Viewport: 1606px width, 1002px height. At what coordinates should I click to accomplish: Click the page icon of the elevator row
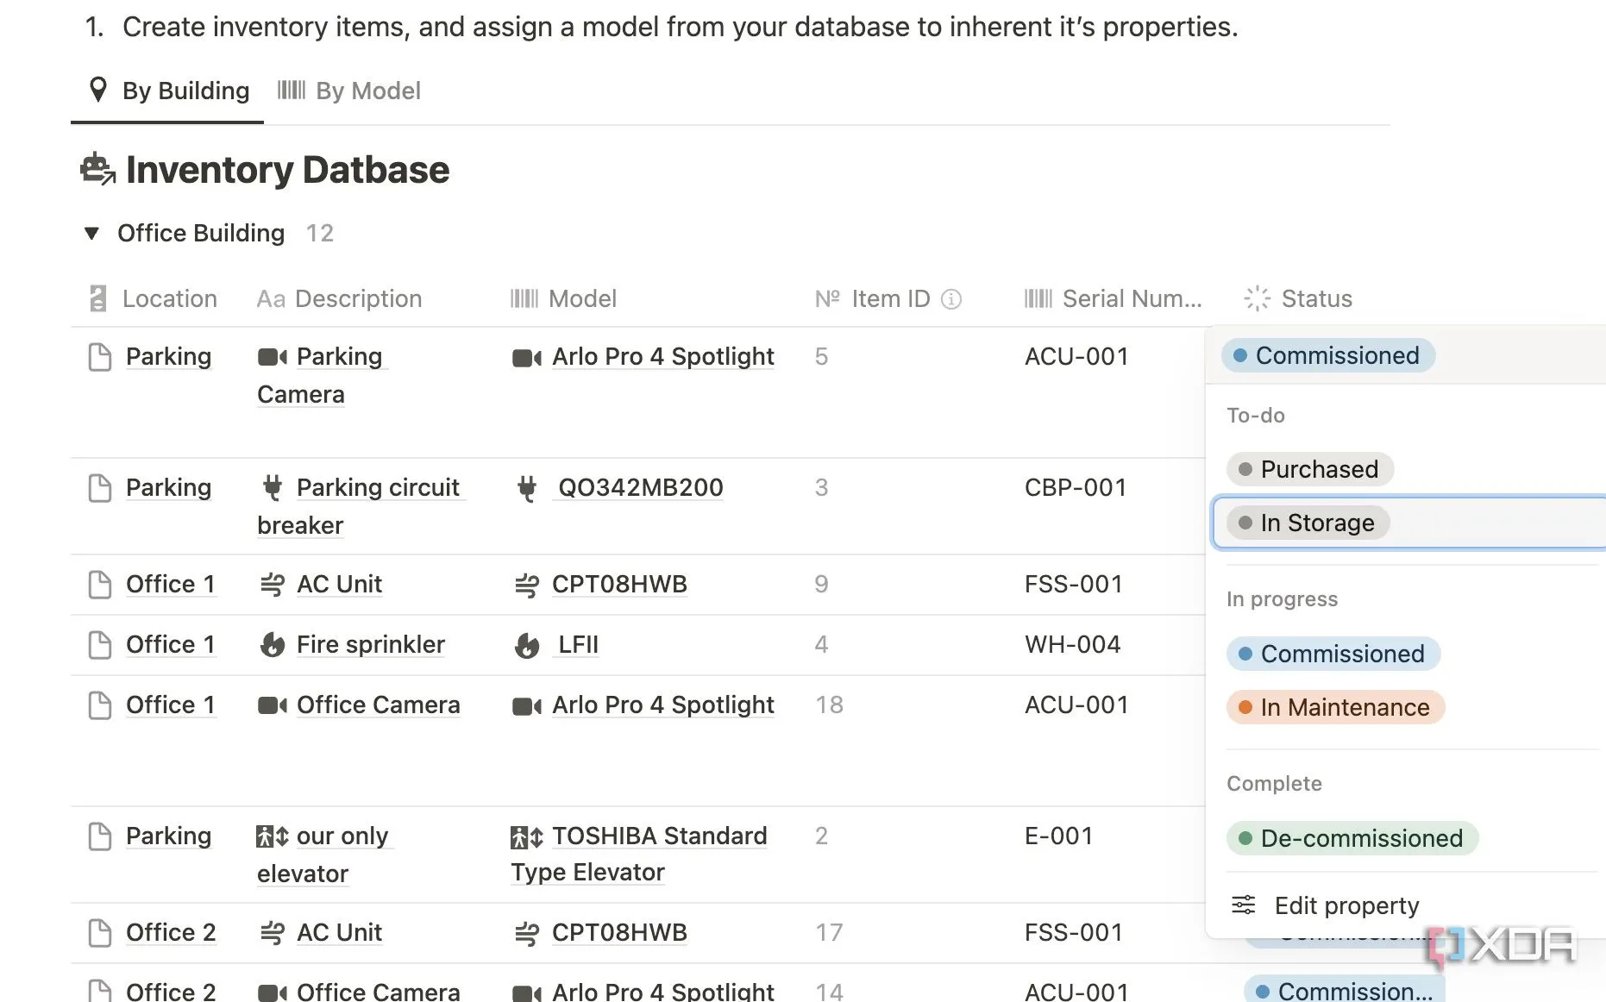point(100,836)
